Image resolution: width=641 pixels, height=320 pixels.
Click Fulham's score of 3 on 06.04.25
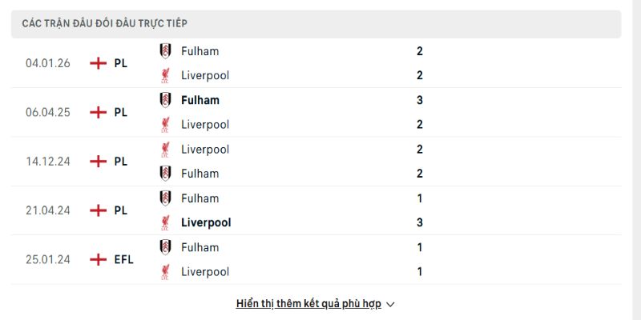tap(420, 100)
